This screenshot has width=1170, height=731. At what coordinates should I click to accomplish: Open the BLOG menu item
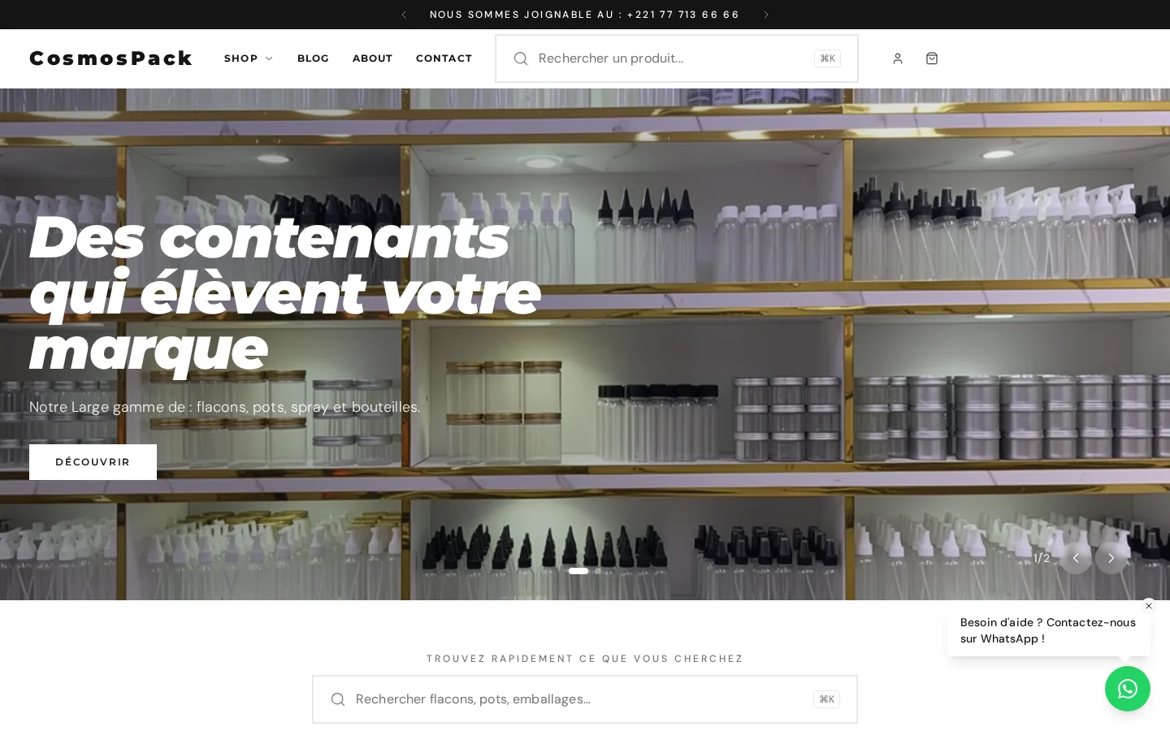313,58
